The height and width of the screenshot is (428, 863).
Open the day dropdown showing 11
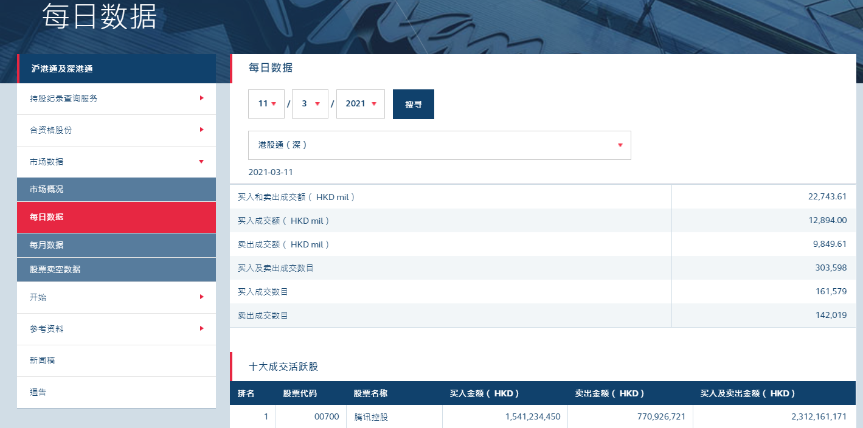tap(266, 104)
